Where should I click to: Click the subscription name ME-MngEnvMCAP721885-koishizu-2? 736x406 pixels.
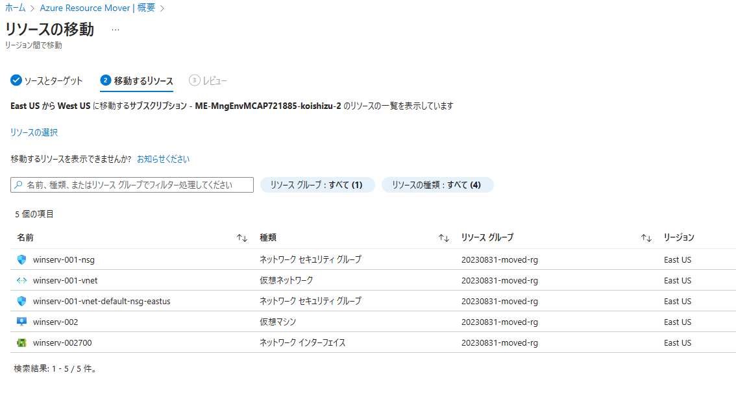(x=268, y=106)
